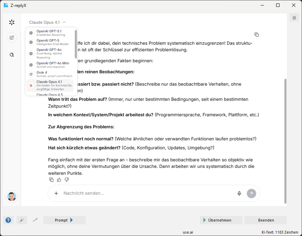The width and height of the screenshot is (302, 236).
Task: Open search via the magnifier sidebar icon
Action: pos(12,55)
